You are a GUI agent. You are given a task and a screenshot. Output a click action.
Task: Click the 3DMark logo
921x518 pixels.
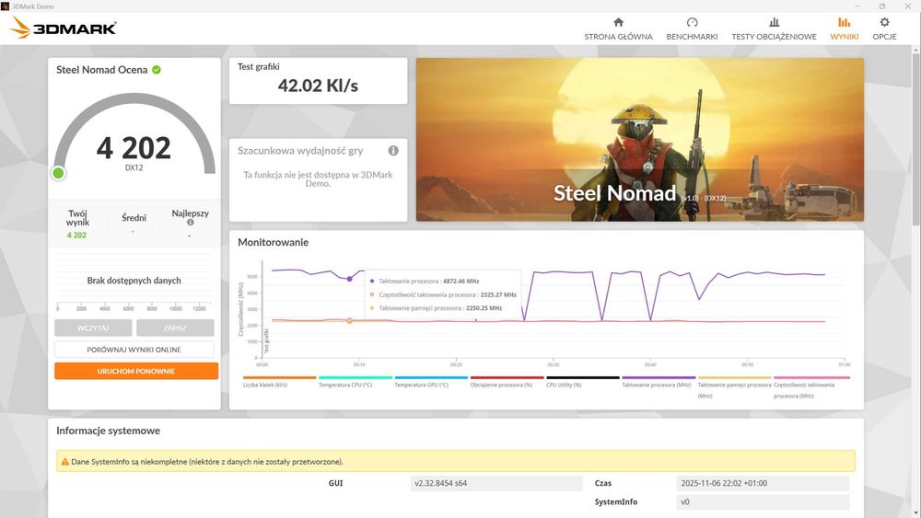[64, 28]
